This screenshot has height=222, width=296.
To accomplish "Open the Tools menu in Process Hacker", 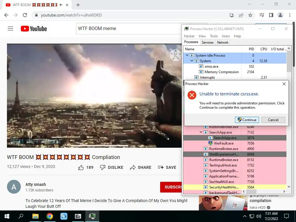I will 214,36.
